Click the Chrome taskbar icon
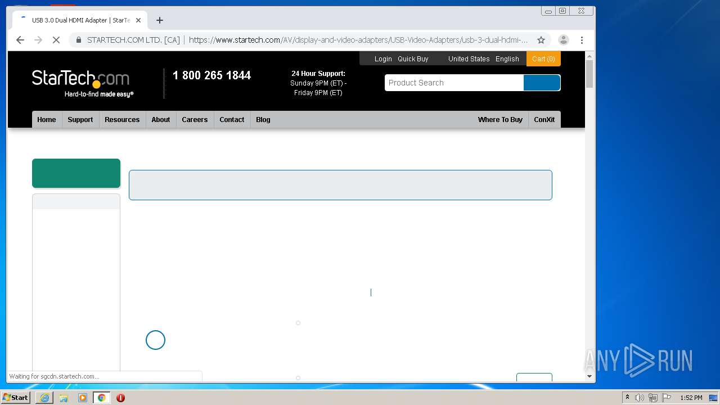 (101, 398)
